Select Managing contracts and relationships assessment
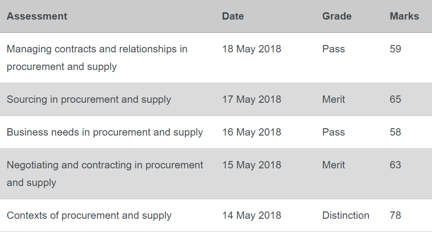Screen dimensions: 432x232 [97, 58]
